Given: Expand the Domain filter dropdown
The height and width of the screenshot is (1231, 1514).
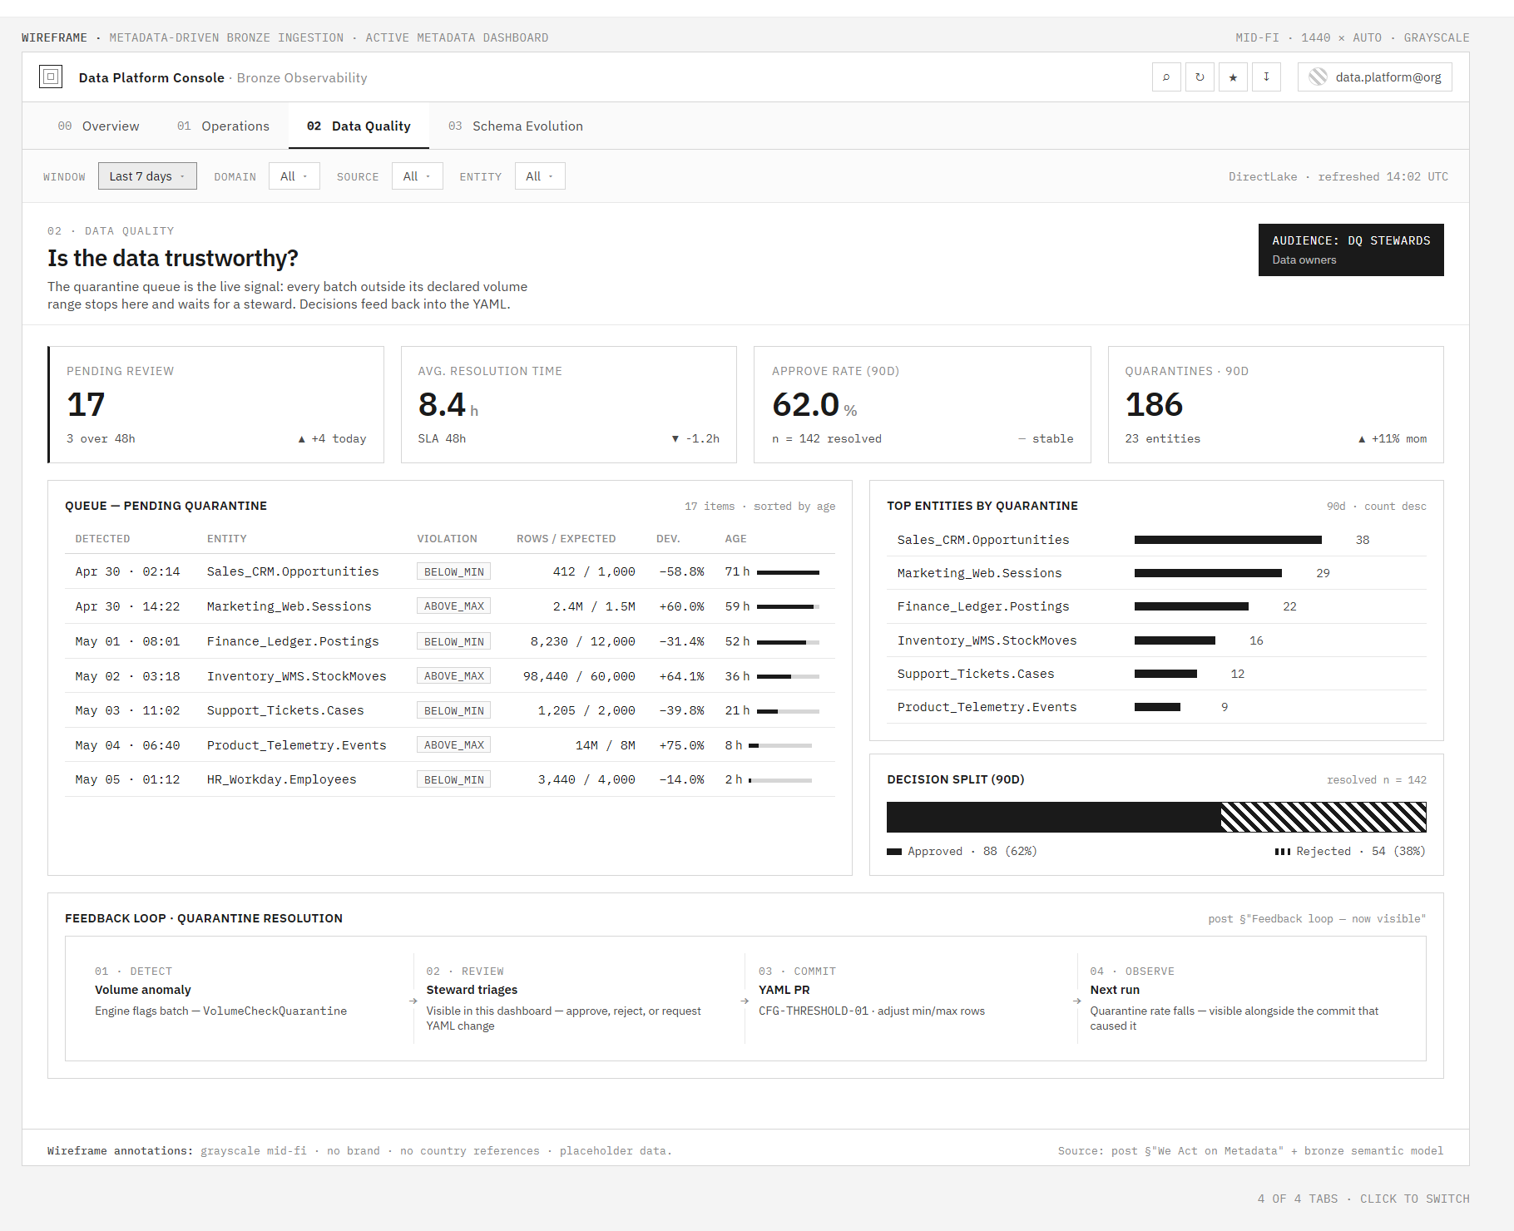Looking at the screenshot, I should (294, 176).
